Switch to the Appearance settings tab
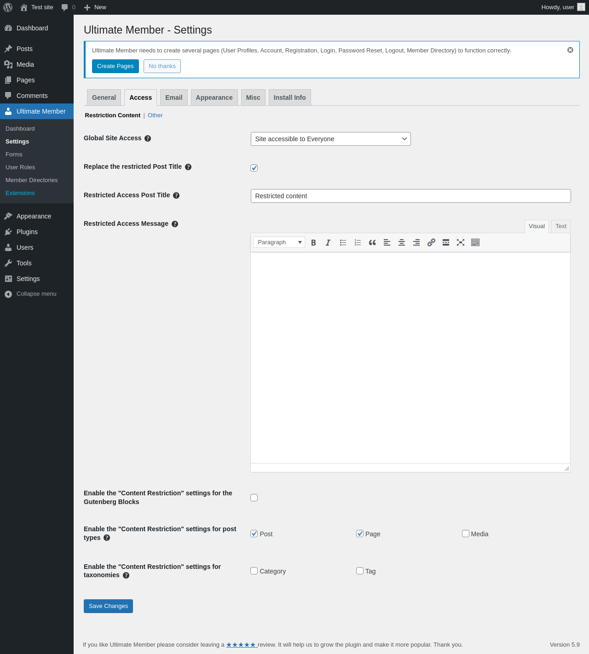This screenshot has height=654, width=589. click(x=214, y=98)
